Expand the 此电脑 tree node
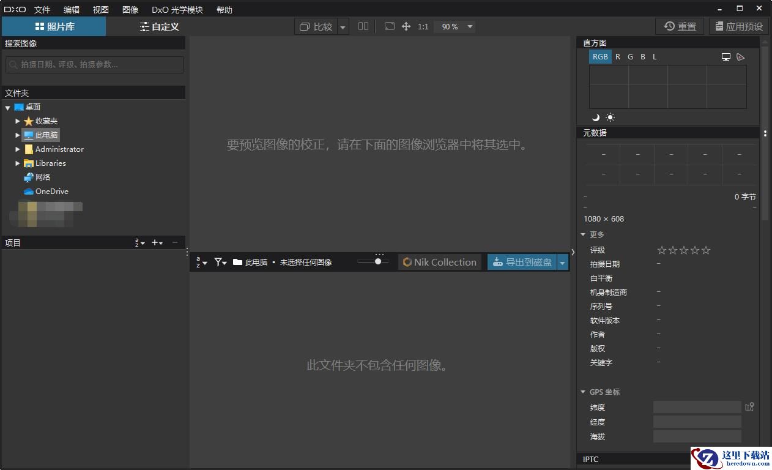Screen dimensions: 772x470 point(18,135)
